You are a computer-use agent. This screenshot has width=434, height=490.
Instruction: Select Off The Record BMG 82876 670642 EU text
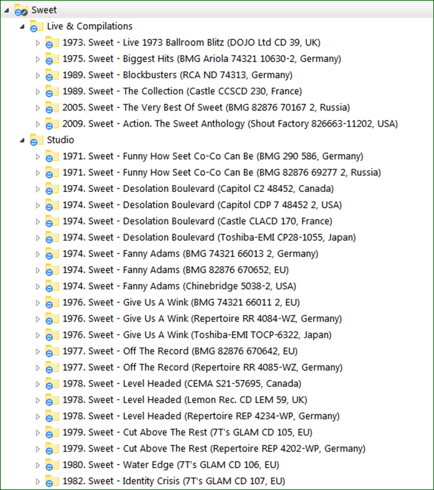(180, 352)
